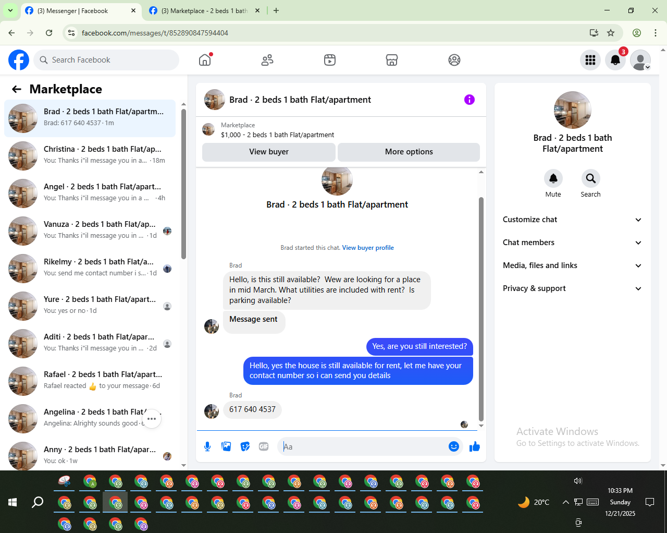Click the site information icon in address bar

coord(72,33)
